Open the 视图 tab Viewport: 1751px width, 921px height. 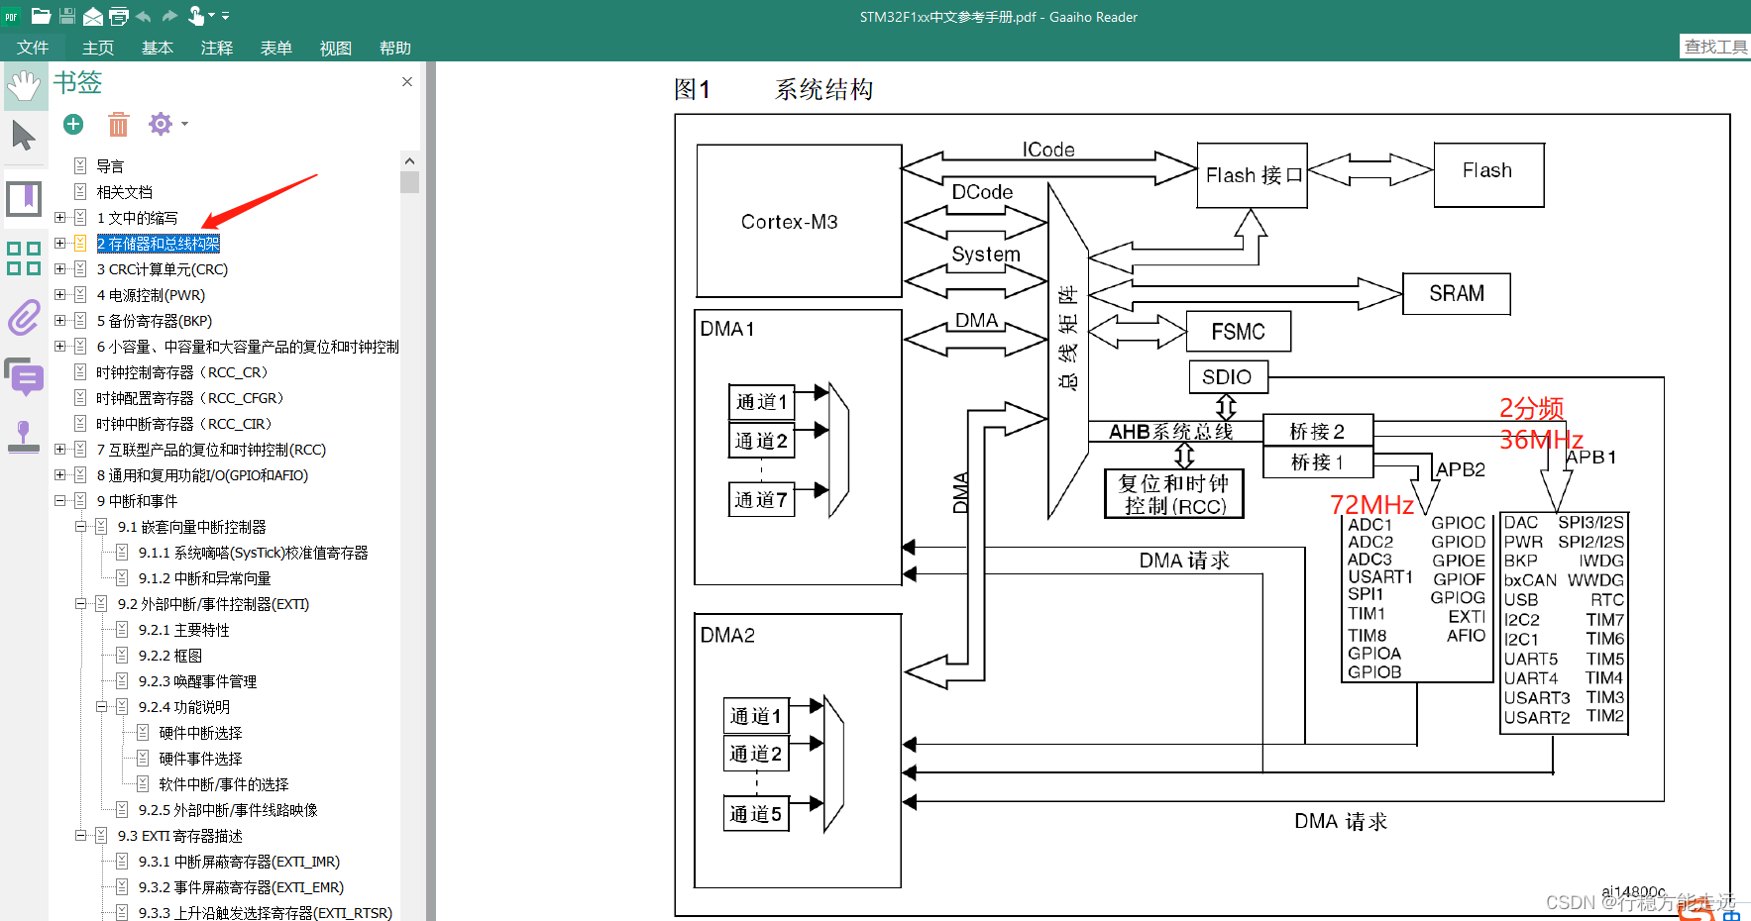point(336,48)
